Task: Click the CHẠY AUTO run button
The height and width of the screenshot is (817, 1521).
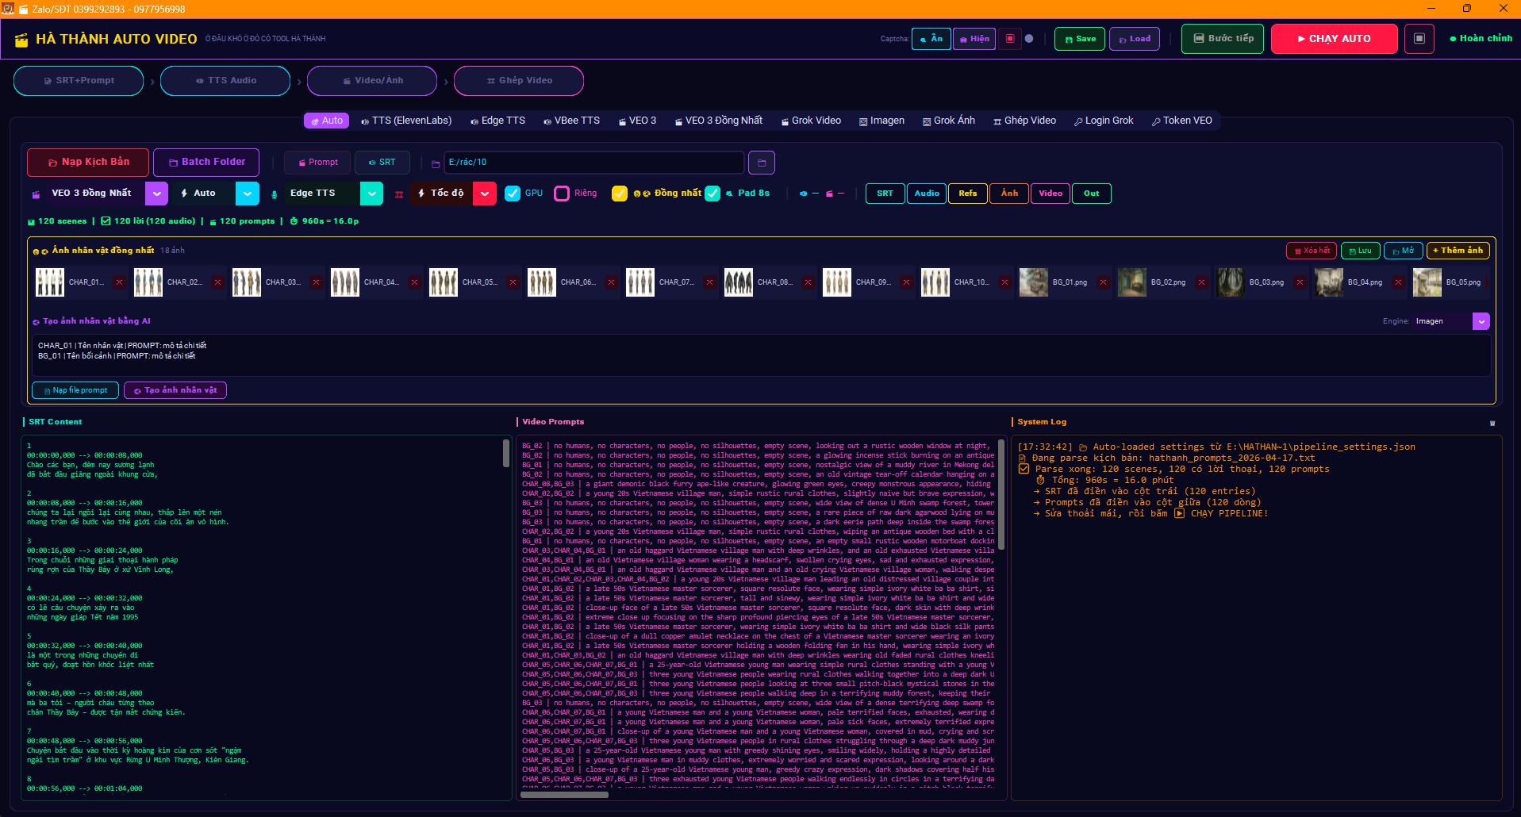Action: (1334, 39)
